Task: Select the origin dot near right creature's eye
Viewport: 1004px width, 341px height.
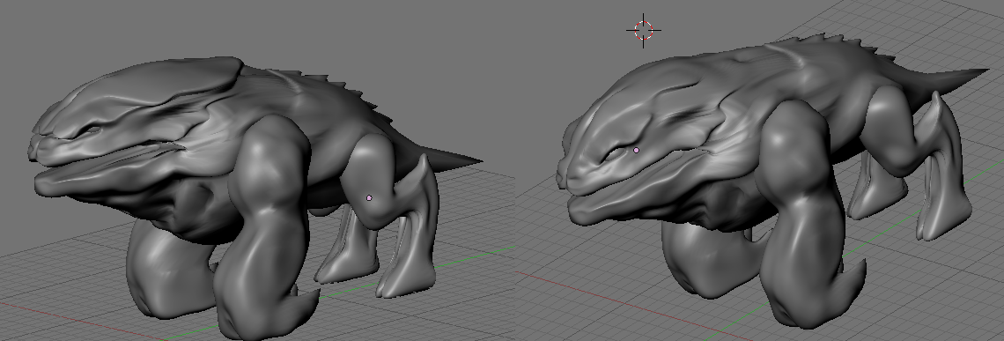Action: click(x=636, y=150)
